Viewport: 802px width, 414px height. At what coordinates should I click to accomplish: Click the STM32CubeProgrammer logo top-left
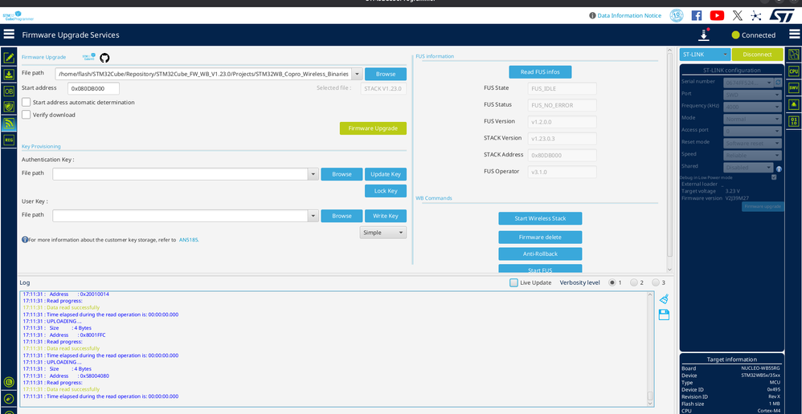point(18,14)
